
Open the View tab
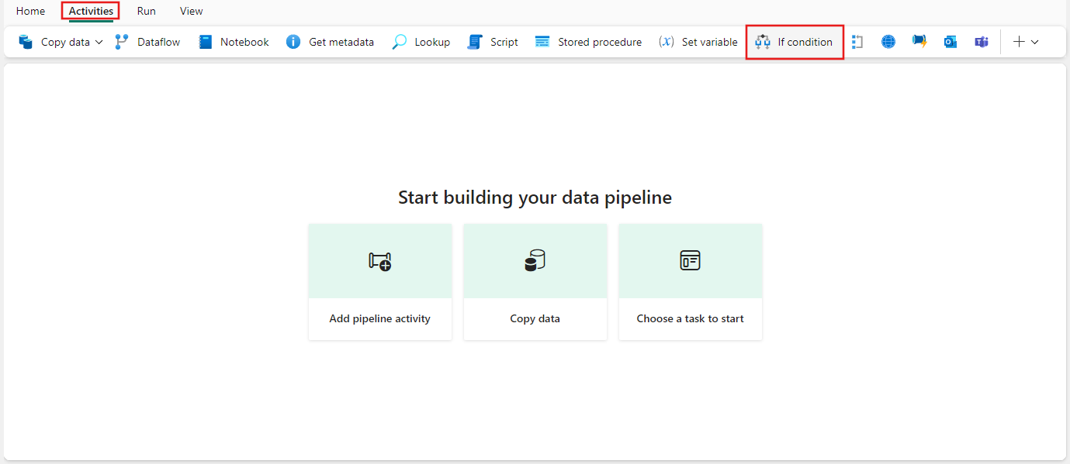click(192, 11)
